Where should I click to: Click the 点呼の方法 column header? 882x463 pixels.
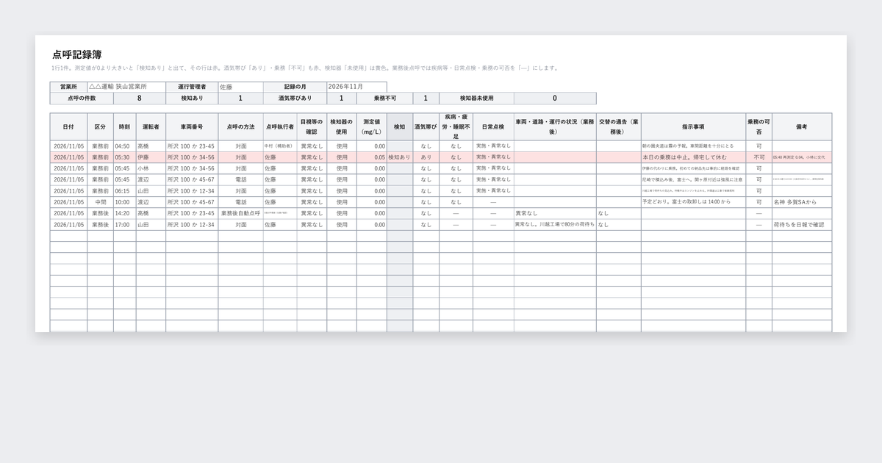pyautogui.click(x=240, y=126)
